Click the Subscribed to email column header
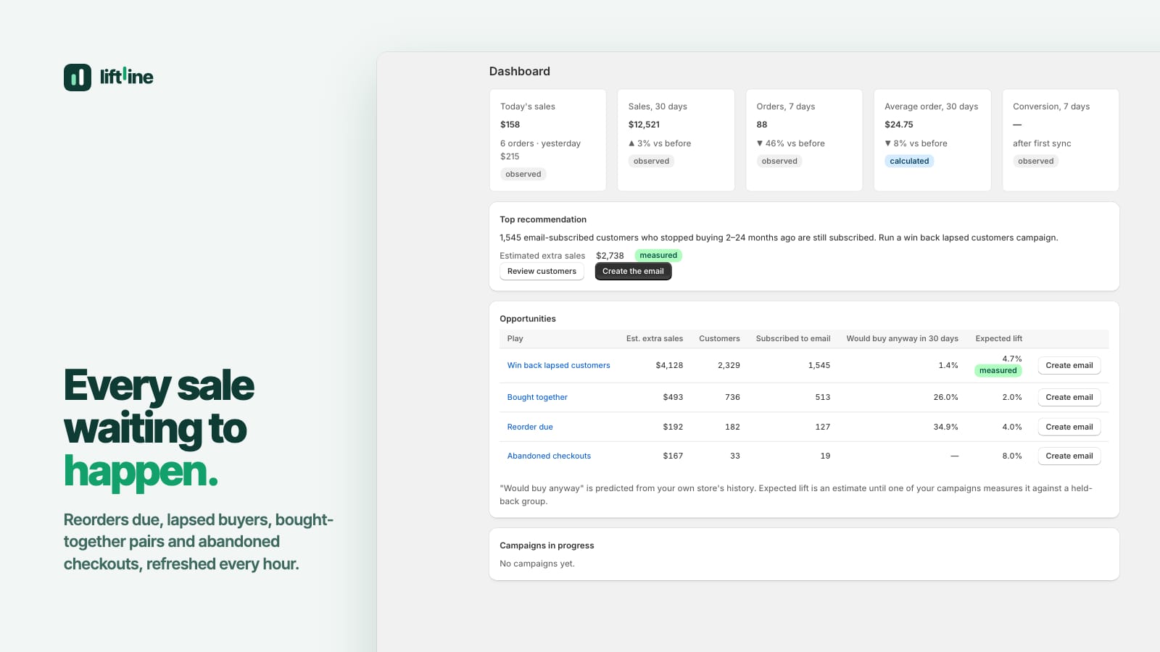 793,339
